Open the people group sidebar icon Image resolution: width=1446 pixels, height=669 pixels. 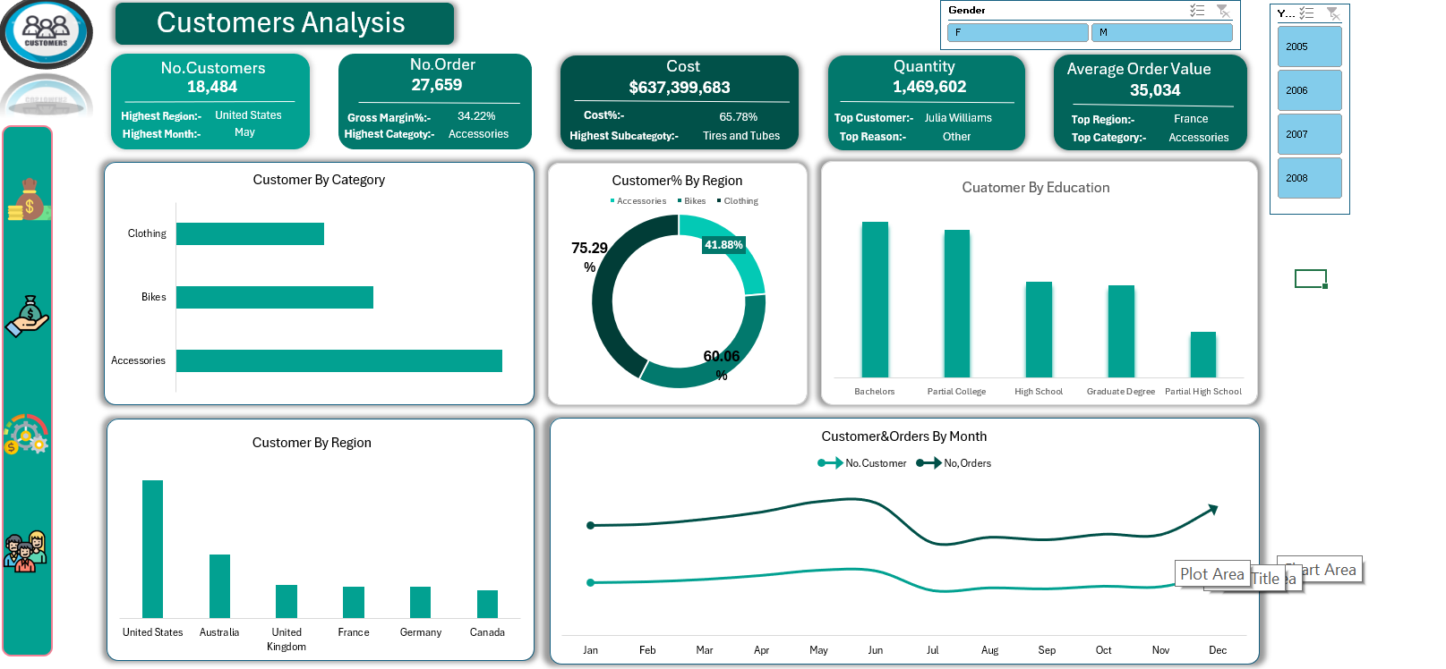tap(26, 551)
